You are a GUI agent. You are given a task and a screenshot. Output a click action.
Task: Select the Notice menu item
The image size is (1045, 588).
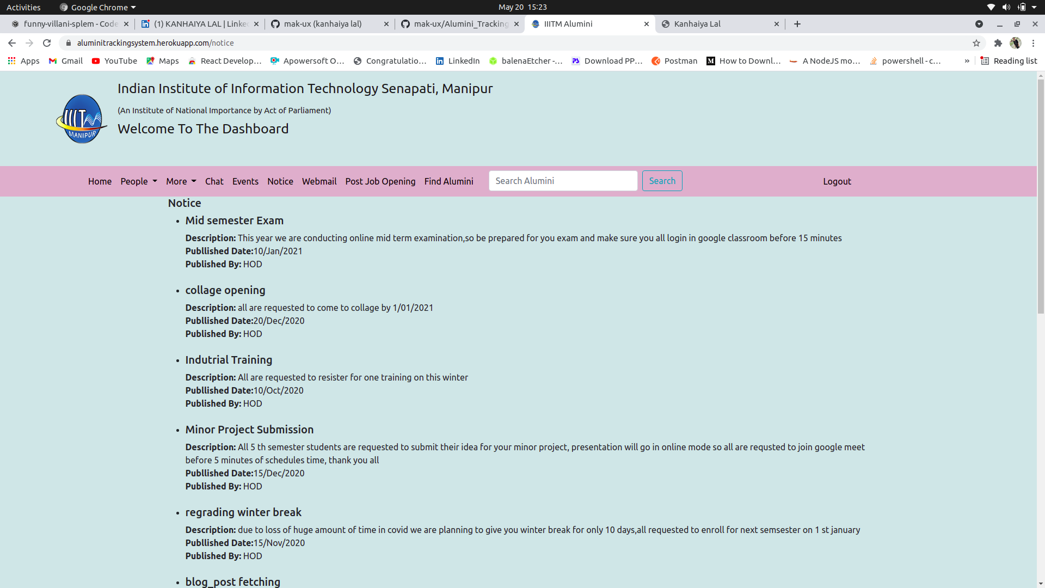[x=280, y=181]
